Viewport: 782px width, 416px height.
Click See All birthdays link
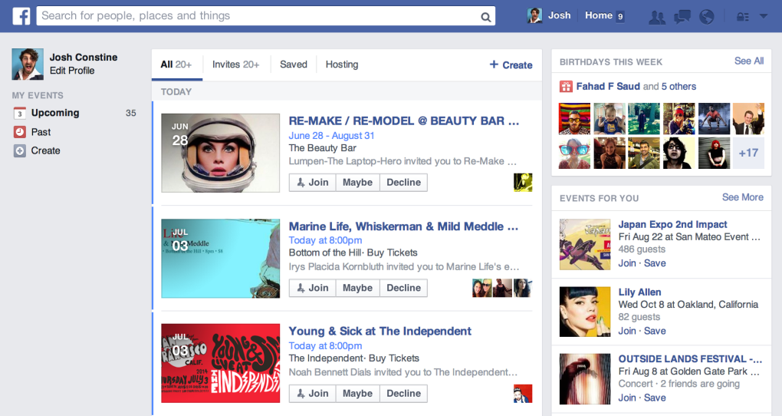[x=748, y=61]
